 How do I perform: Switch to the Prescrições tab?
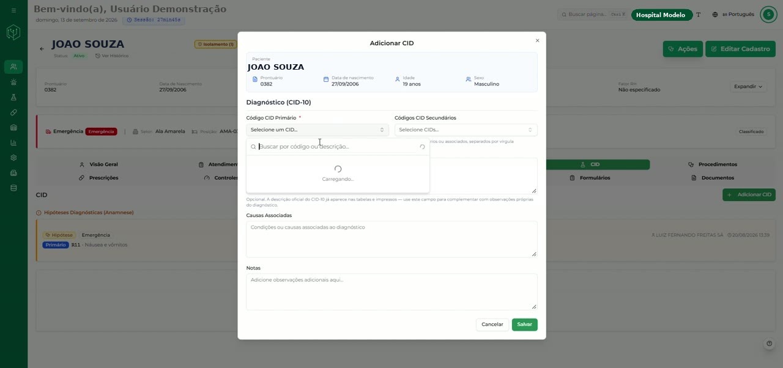point(98,178)
